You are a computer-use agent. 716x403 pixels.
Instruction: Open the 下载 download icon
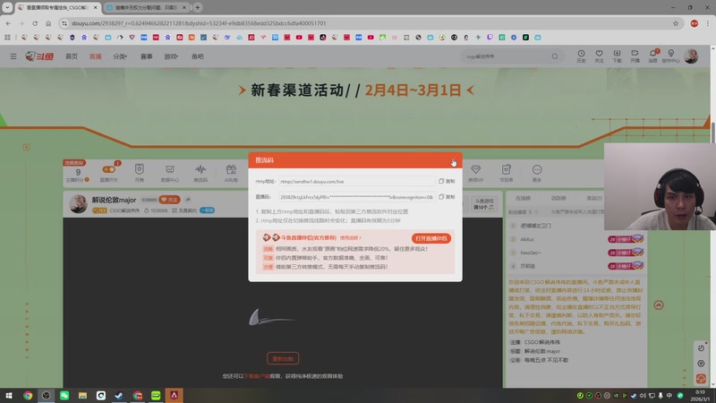617,56
